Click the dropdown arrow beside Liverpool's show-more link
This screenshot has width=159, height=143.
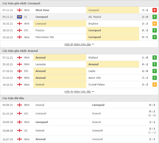tap(93, 44)
